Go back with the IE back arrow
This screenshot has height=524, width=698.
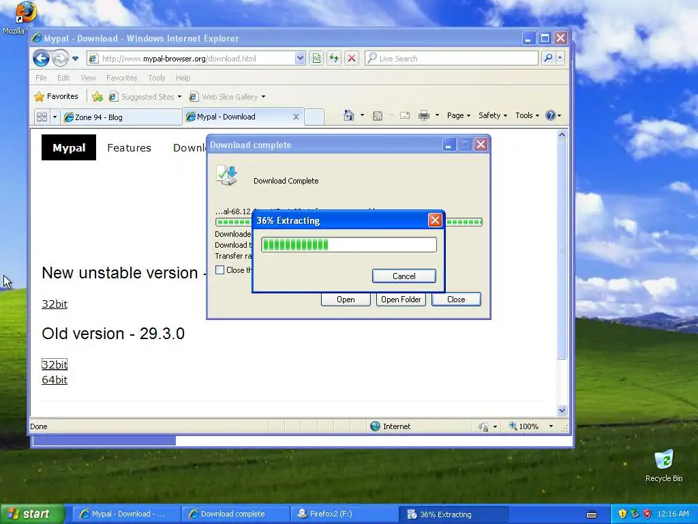[41, 58]
